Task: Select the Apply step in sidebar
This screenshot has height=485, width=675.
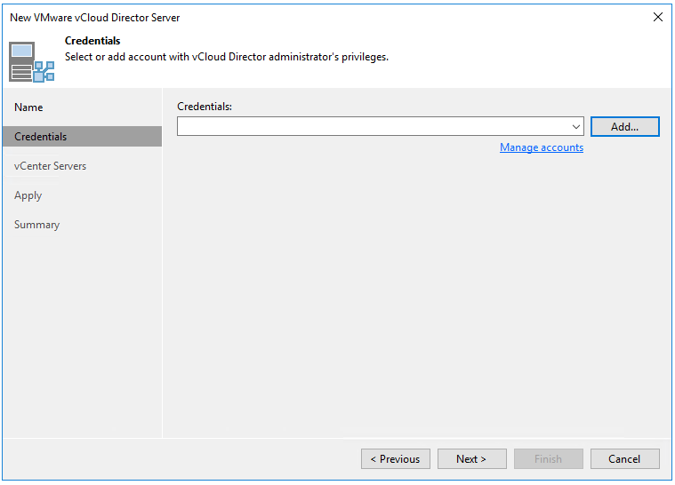Action: click(28, 195)
